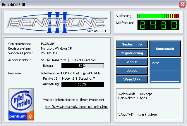187x126 pixels.
Task: Click the Taktfrequenz label
Action: 125,23
